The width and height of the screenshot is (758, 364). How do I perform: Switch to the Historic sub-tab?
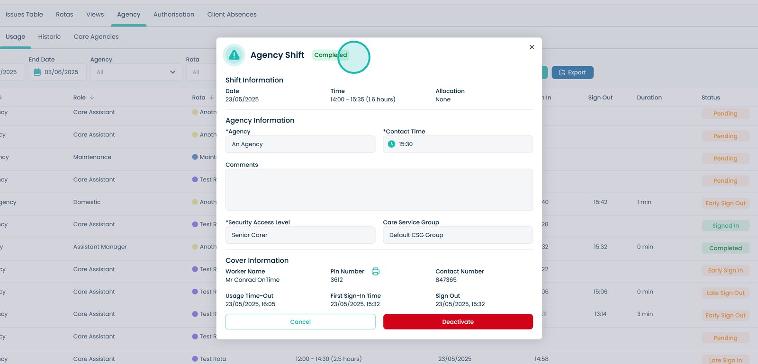(49, 37)
